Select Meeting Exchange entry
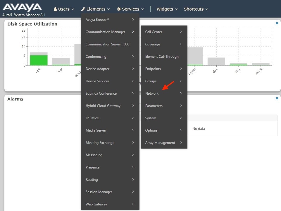The height and width of the screenshot is (211, 281). pos(110,143)
